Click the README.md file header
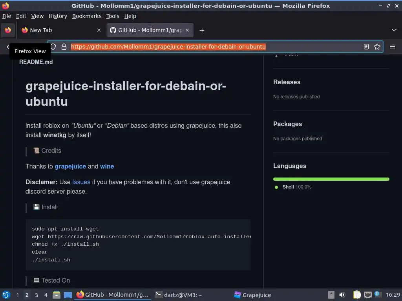The image size is (402, 301). click(36, 62)
